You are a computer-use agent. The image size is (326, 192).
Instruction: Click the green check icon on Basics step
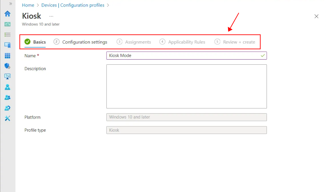point(27,42)
